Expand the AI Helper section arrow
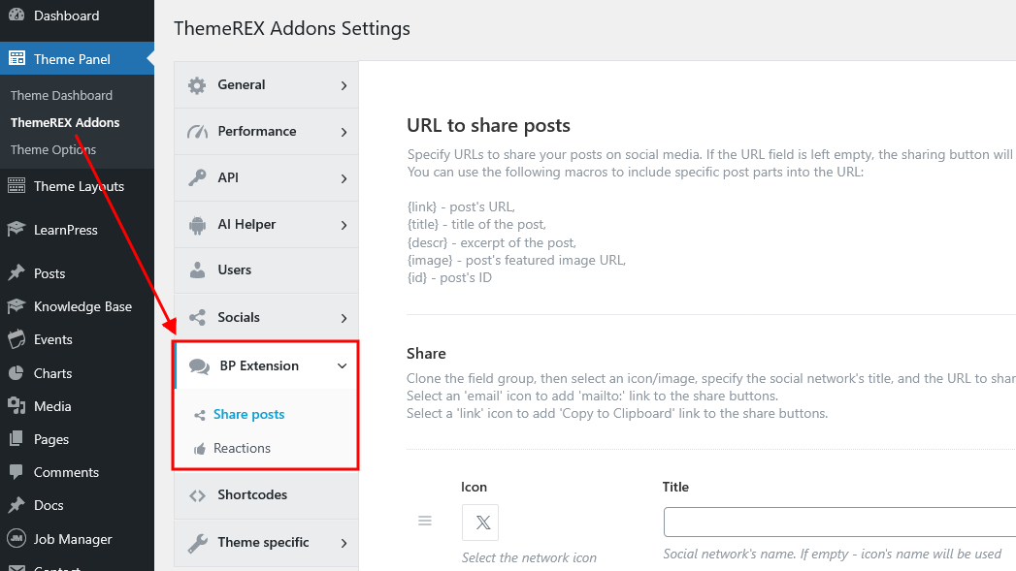 344,225
